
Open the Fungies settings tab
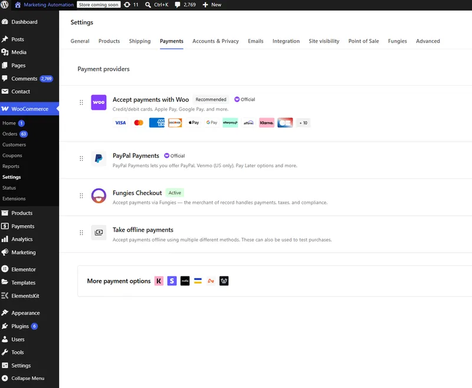coord(397,41)
